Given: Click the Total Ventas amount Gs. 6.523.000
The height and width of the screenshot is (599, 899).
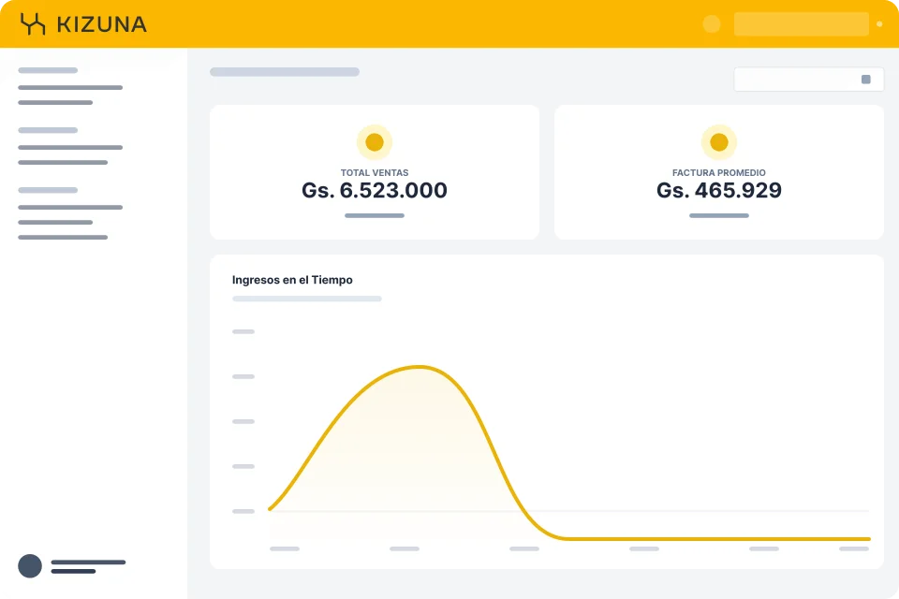Looking at the screenshot, I should (375, 191).
